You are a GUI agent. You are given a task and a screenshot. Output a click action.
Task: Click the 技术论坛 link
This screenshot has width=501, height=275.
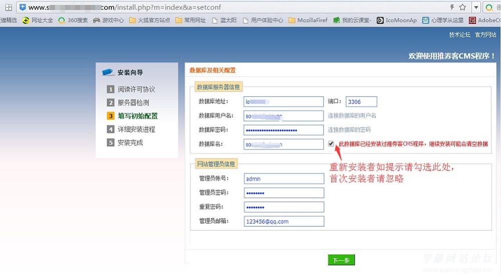click(x=459, y=35)
